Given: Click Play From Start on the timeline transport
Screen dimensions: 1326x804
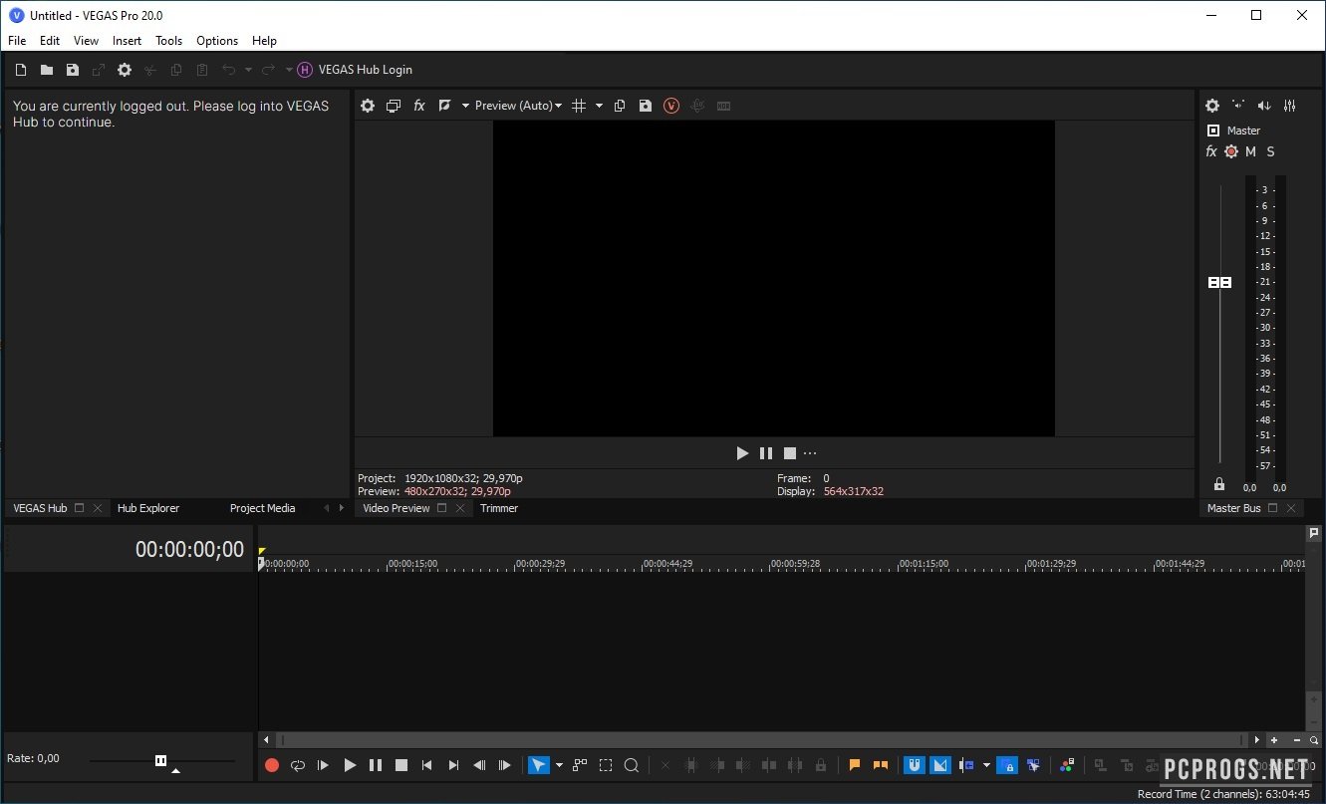Looking at the screenshot, I should coord(324,765).
